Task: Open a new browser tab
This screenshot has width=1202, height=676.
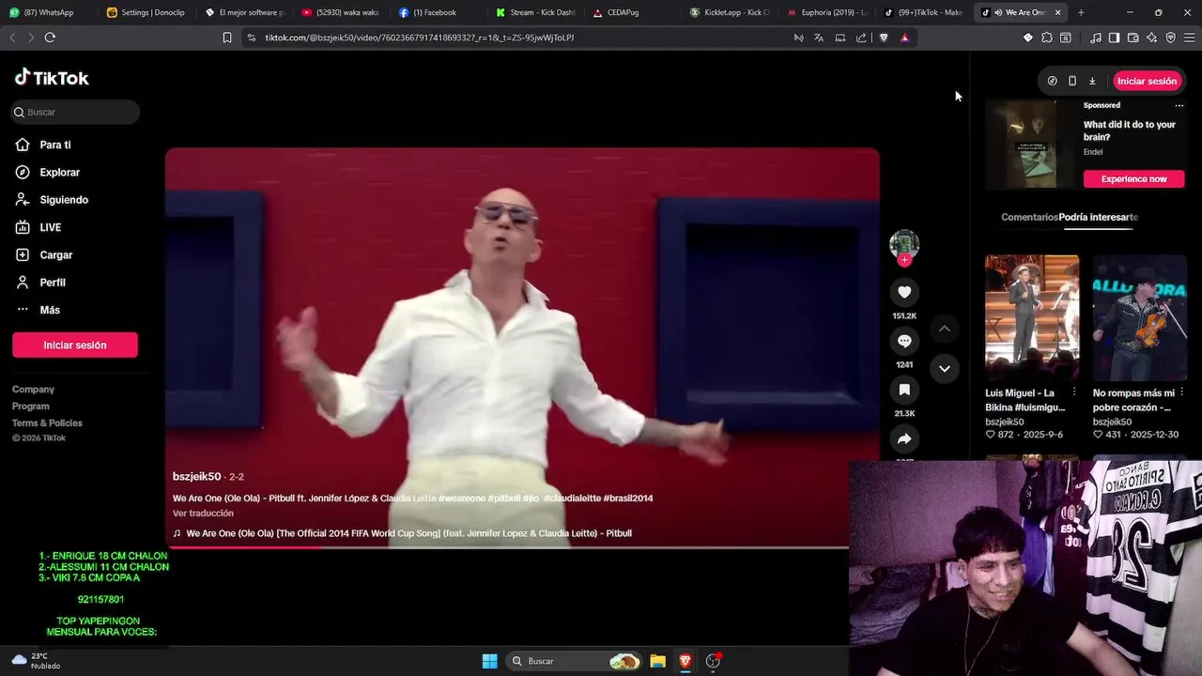Action: (1081, 12)
